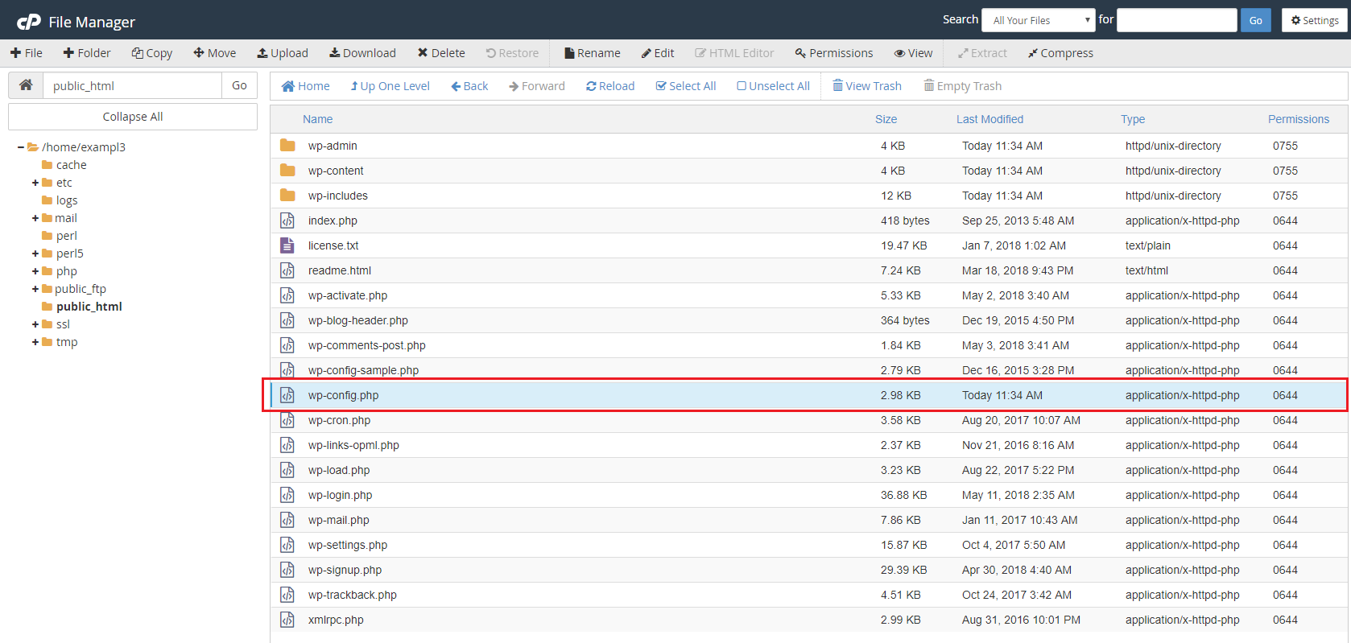Delete the selected file
The width and height of the screenshot is (1351, 643).
441,53
